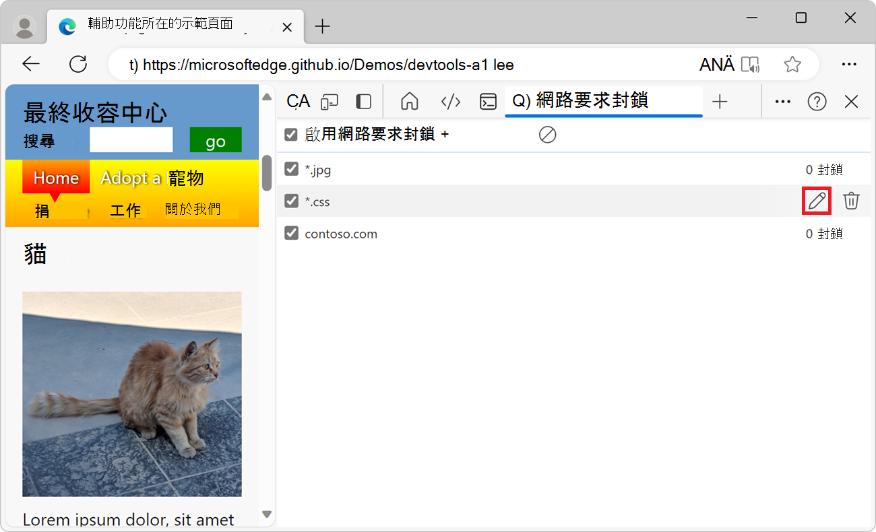Click the address bar URL
The width and height of the screenshot is (876, 532).
pyautogui.click(x=329, y=65)
